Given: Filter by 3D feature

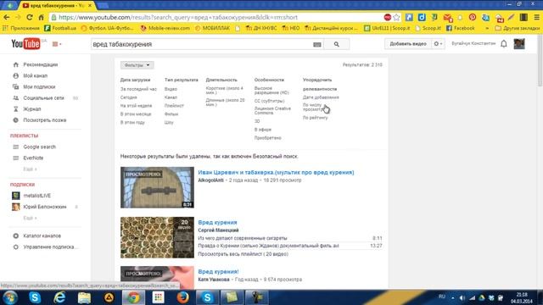Looking at the screenshot, I should [x=257, y=121].
